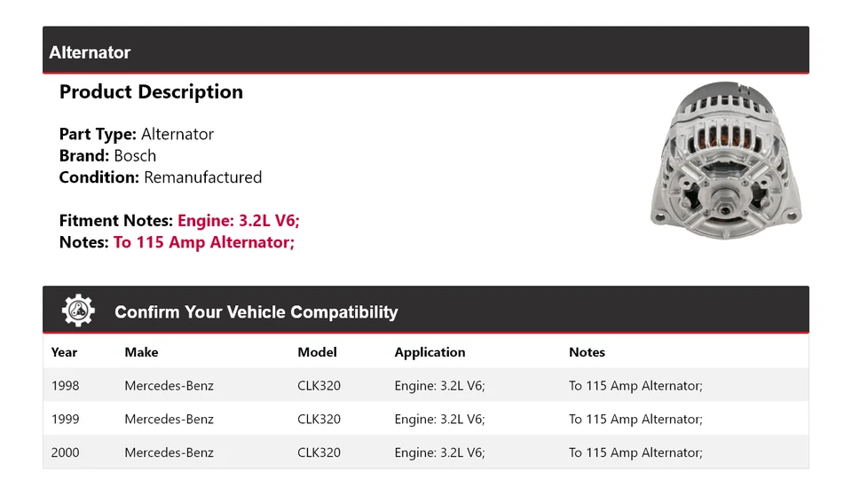Click the gear icon beside Confirm Your Vehicle Compatibility

(78, 310)
